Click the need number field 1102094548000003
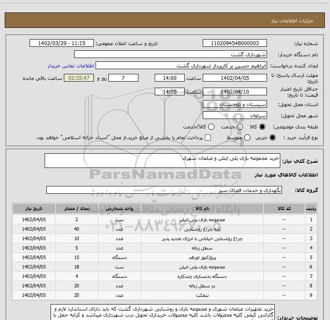 (x=234, y=43)
